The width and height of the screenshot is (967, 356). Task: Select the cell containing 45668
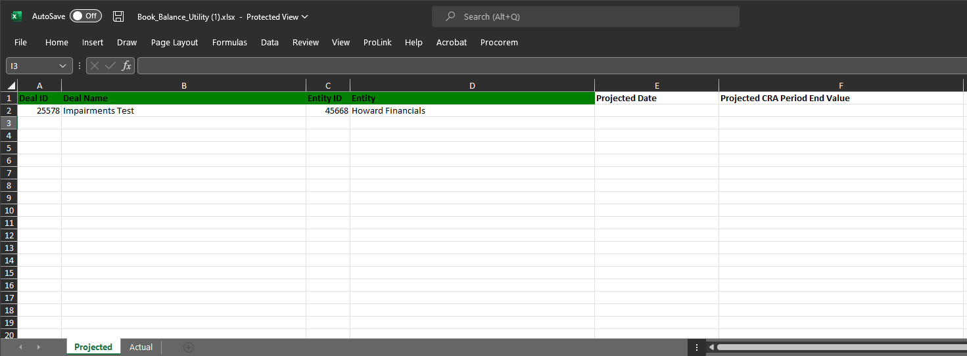328,110
